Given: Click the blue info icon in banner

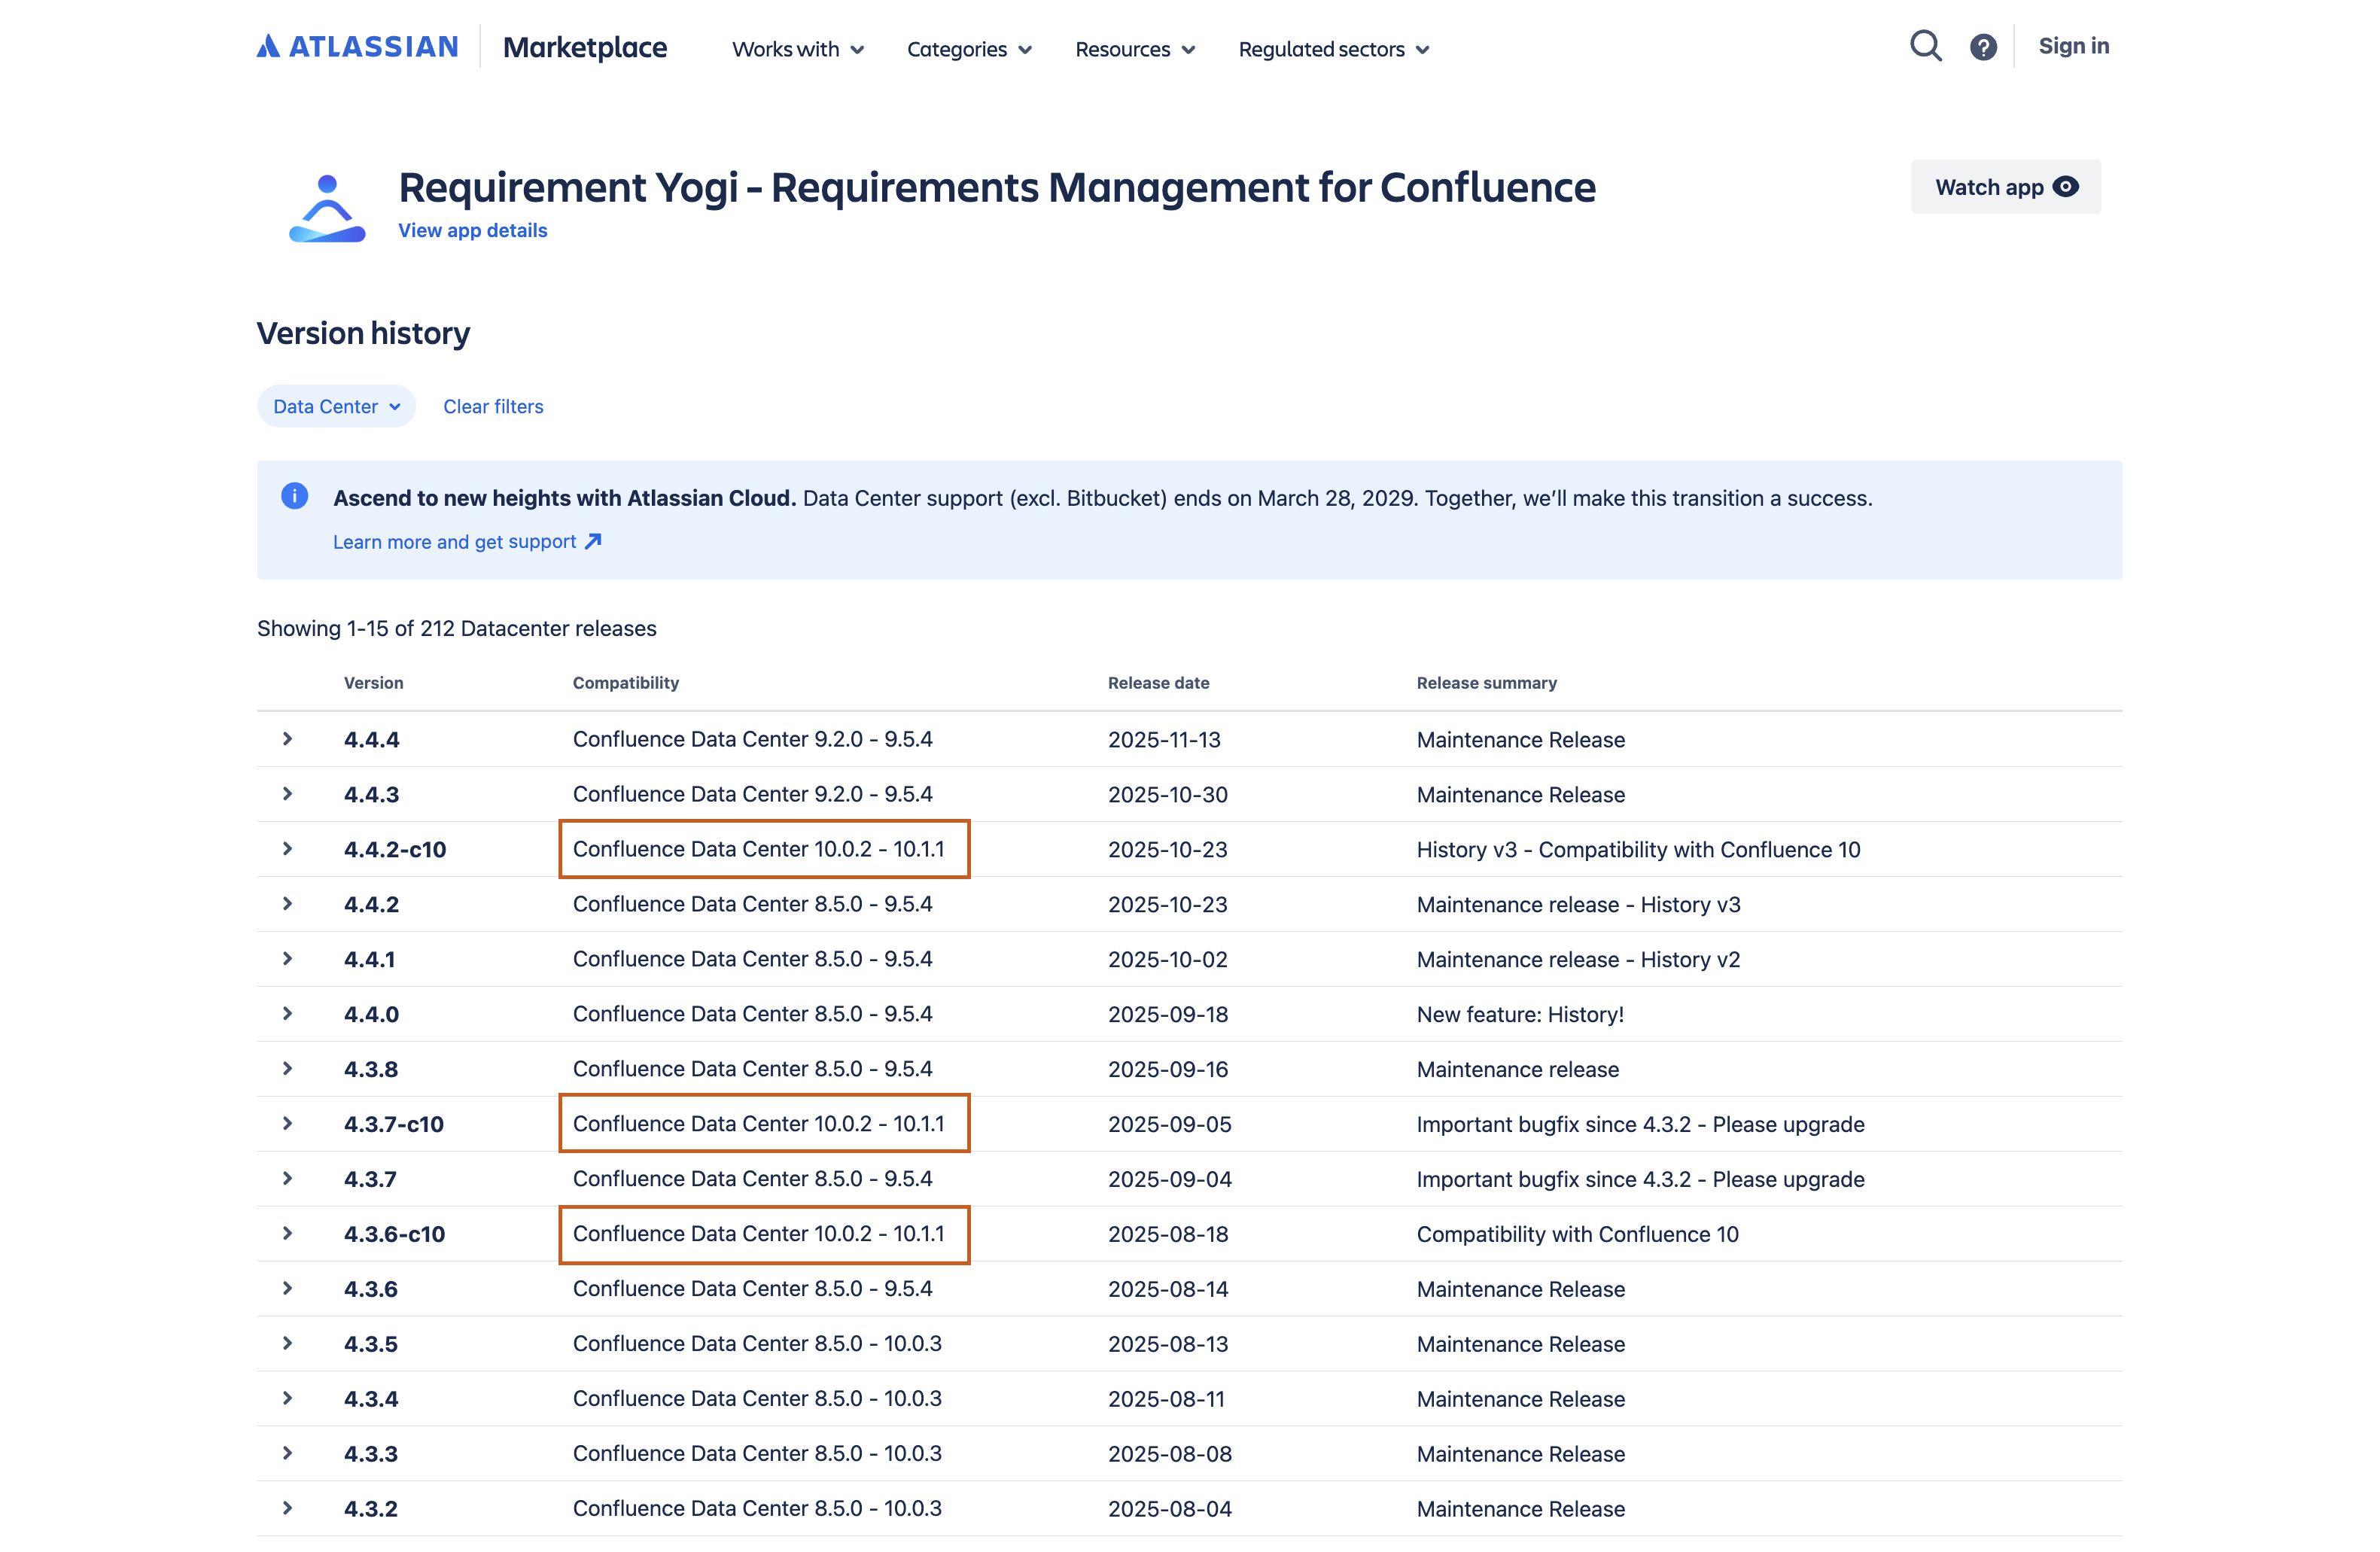Looking at the screenshot, I should coord(294,496).
